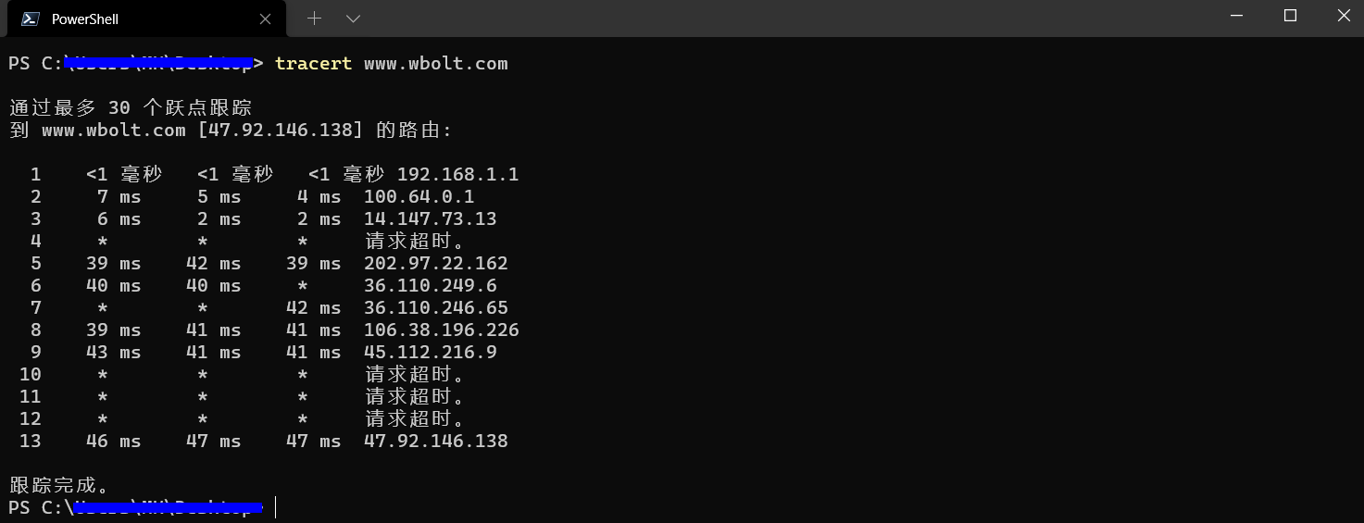1364x523 pixels.
Task: Close the PowerShell tab
Action: [265, 19]
